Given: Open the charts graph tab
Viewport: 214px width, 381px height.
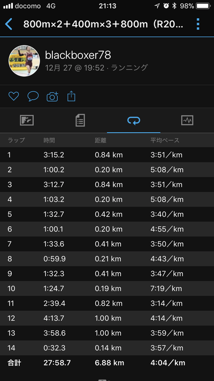Looking at the screenshot, I should point(187,120).
